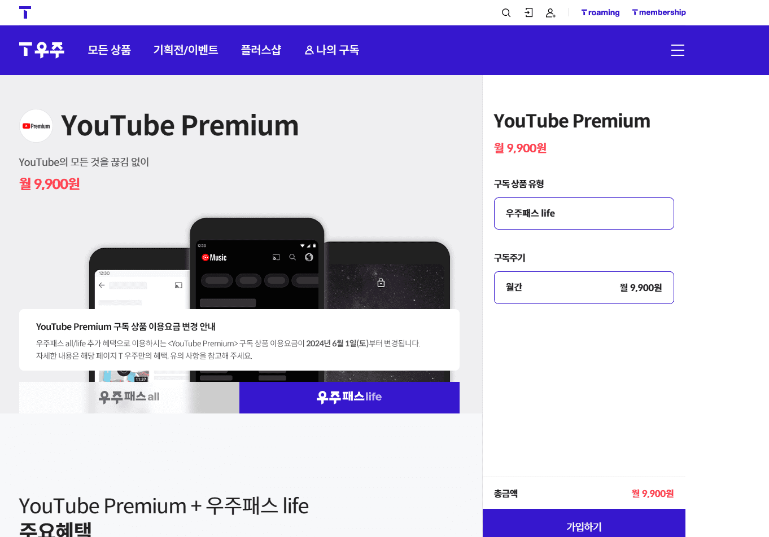Click the YouTube Premium main heading
The image size is (769, 537).
180,126
